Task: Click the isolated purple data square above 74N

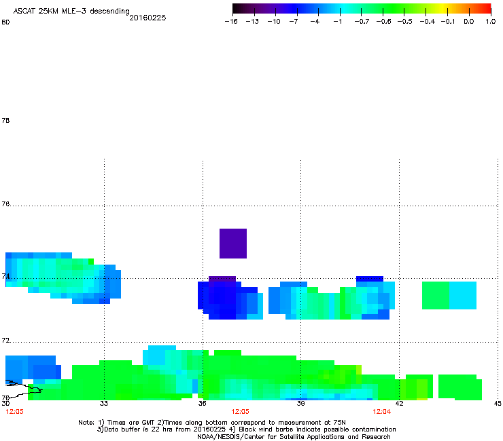Action: click(233, 244)
